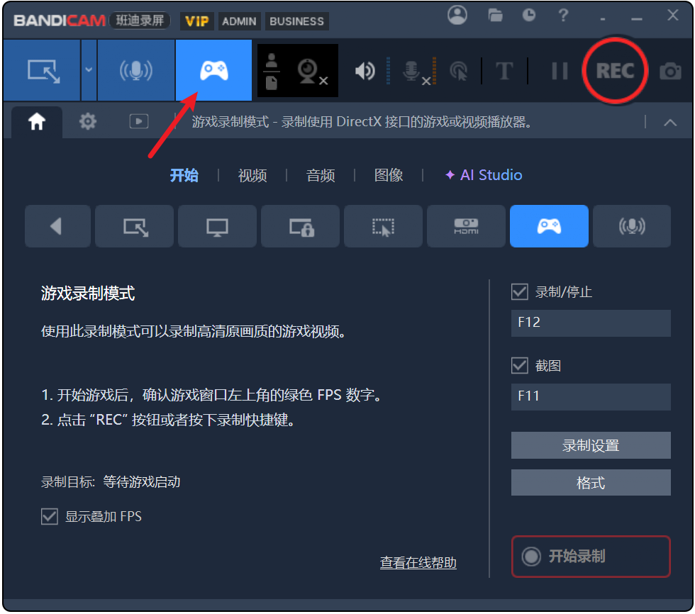Switch to 开始 section

click(x=184, y=175)
